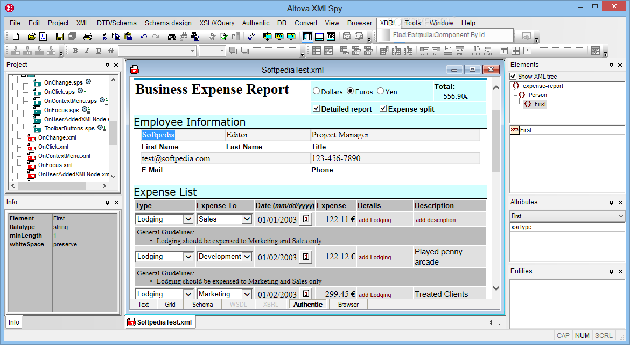Screen dimensions: 630x345
Task: Open the size combo in formatting toolbar
Action: [x=212, y=51]
